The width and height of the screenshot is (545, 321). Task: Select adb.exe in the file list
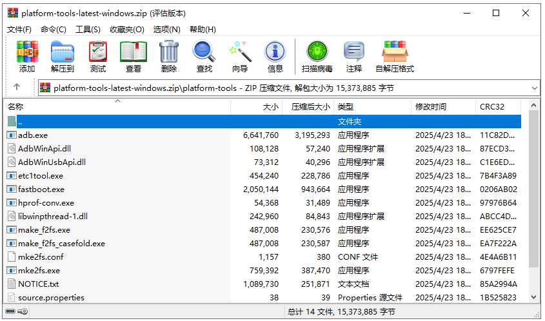(33, 135)
